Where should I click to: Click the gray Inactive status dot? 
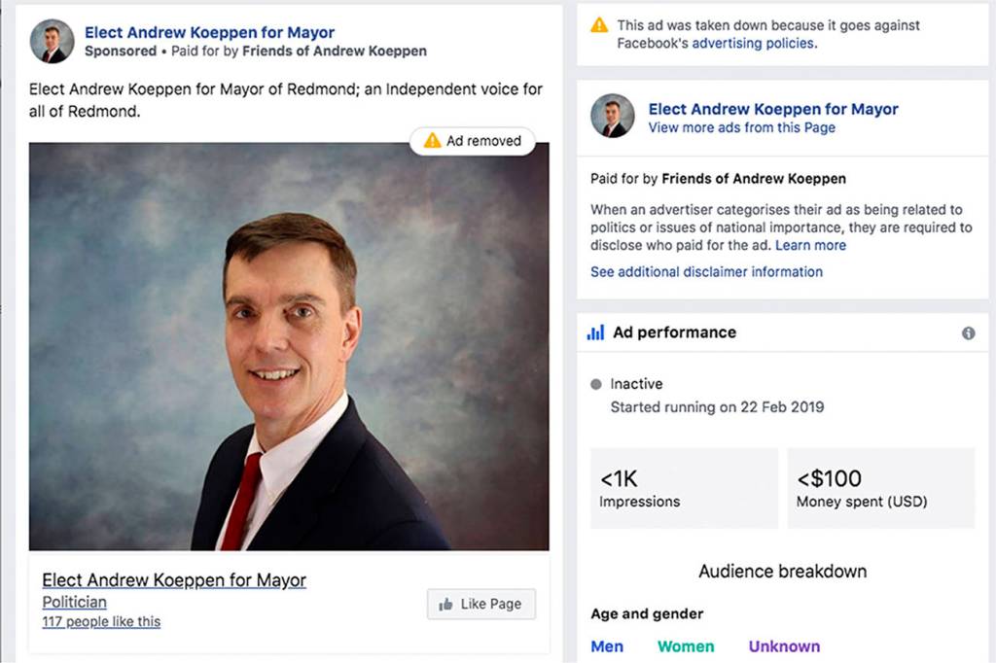coord(596,384)
